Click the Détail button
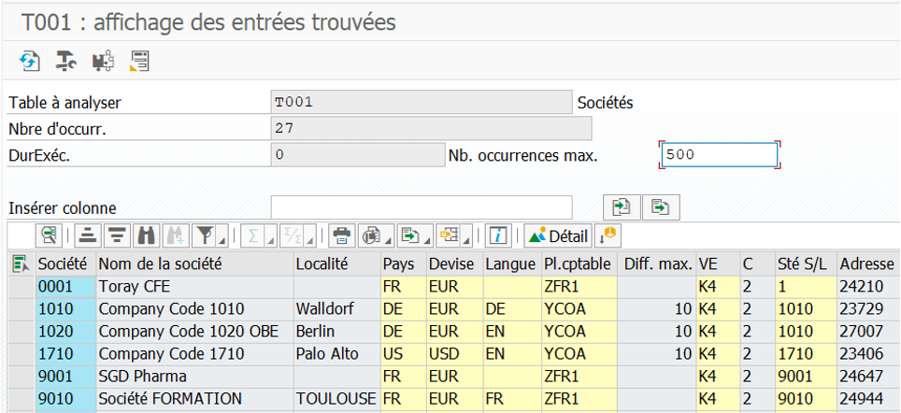901x413 pixels. (x=557, y=235)
